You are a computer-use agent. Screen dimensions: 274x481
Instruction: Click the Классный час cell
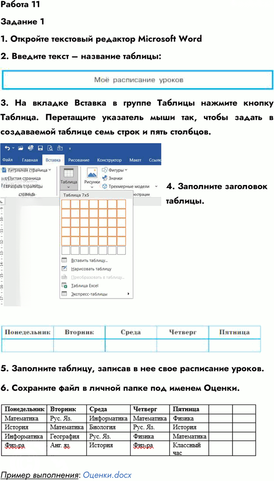[189, 449]
